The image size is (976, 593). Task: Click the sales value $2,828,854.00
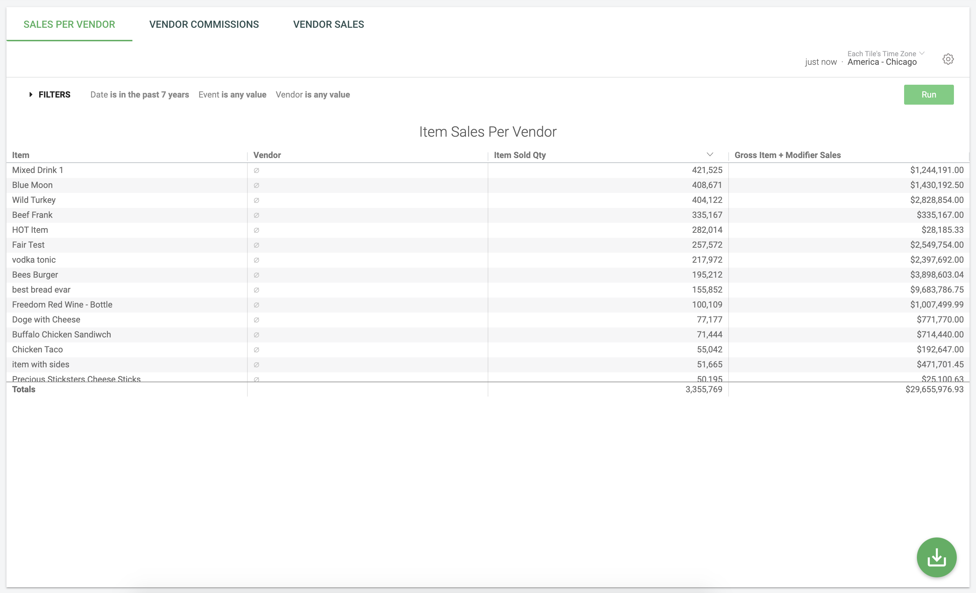(937, 200)
